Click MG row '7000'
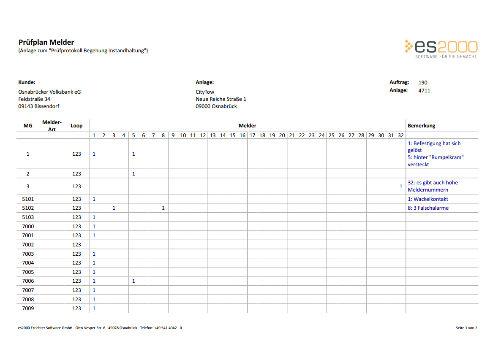This screenshot has height=346, width=490. pyautogui.click(x=28, y=227)
